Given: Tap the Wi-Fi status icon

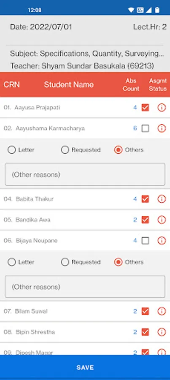Looking at the screenshot, I should [x=131, y=10].
